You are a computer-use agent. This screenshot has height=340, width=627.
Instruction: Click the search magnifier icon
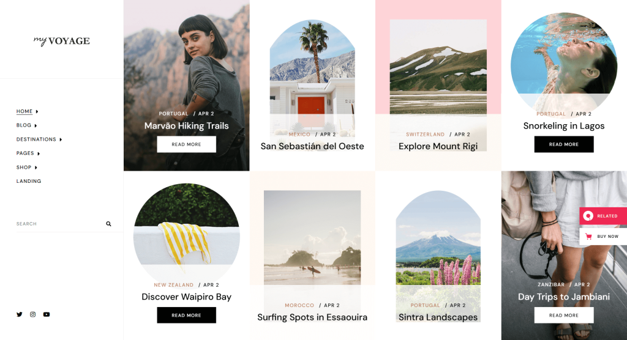tap(108, 224)
